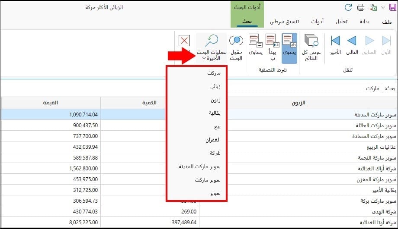Viewport: 398px width, 229px height.
Task: Click the red X clear search icon
Action: (184, 41)
